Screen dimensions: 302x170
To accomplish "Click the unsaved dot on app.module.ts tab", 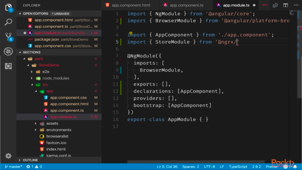I will click(x=254, y=5).
